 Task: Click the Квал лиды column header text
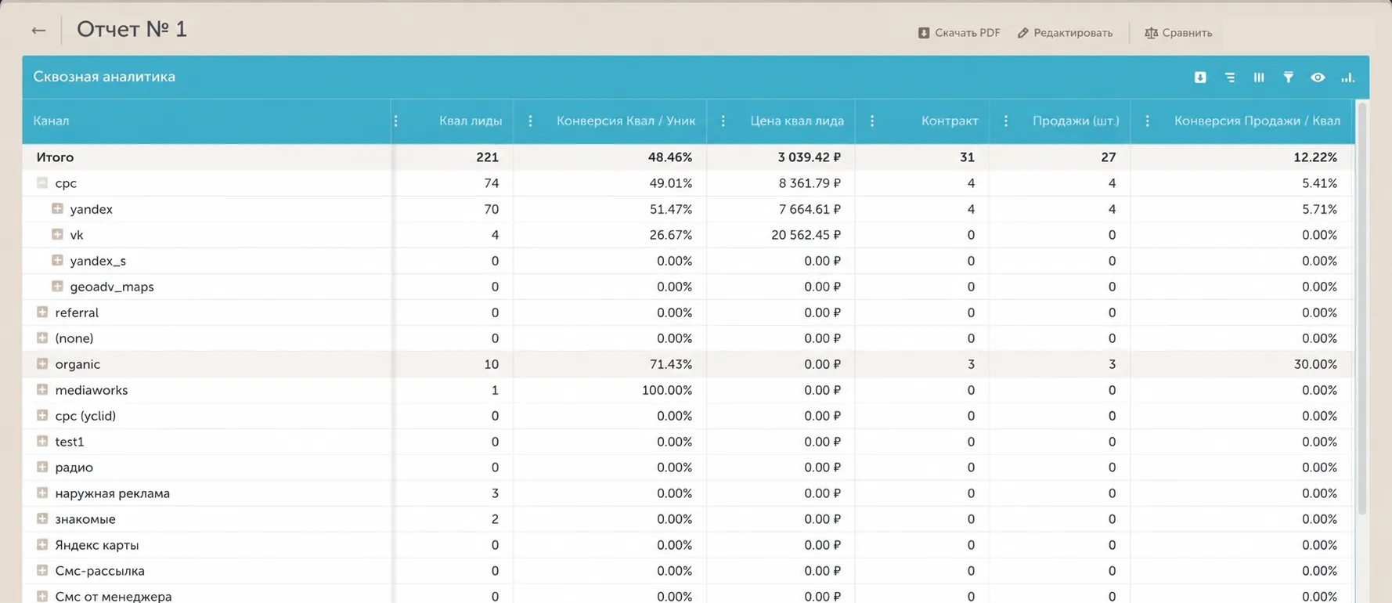[471, 121]
